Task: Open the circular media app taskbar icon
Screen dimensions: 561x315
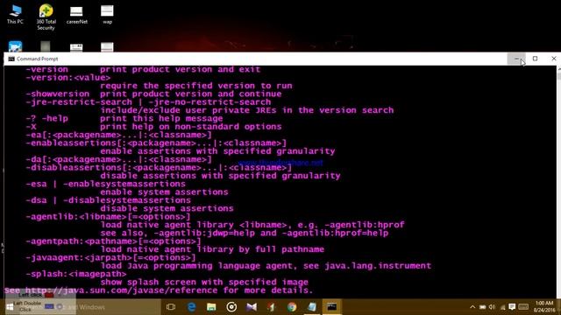Action: coord(231,307)
